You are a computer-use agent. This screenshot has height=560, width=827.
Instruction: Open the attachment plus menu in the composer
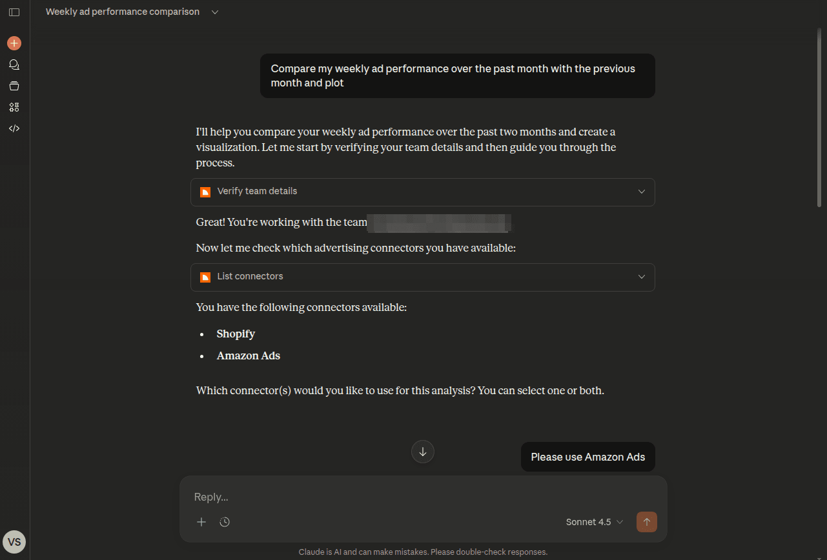coord(201,522)
